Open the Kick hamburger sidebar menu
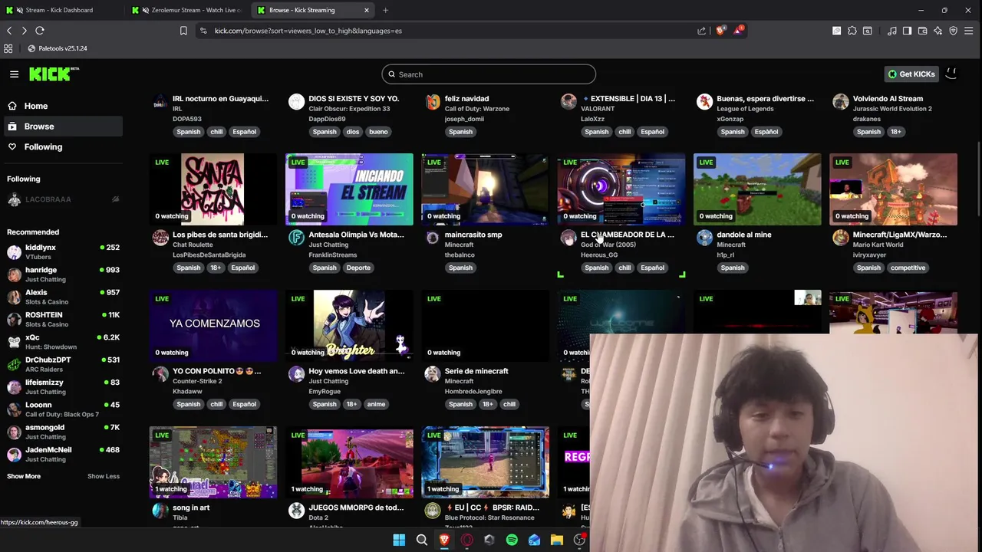The width and height of the screenshot is (982, 552). [14, 74]
